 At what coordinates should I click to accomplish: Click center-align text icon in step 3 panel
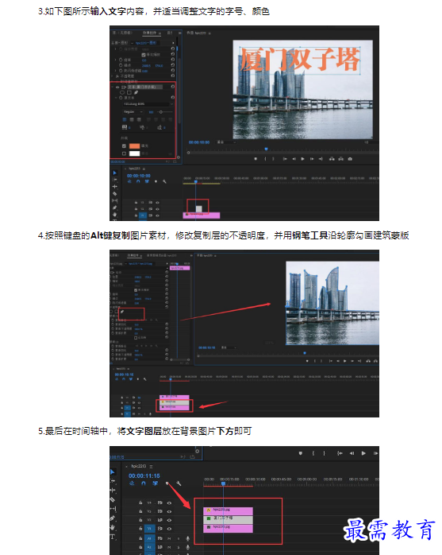(132, 119)
